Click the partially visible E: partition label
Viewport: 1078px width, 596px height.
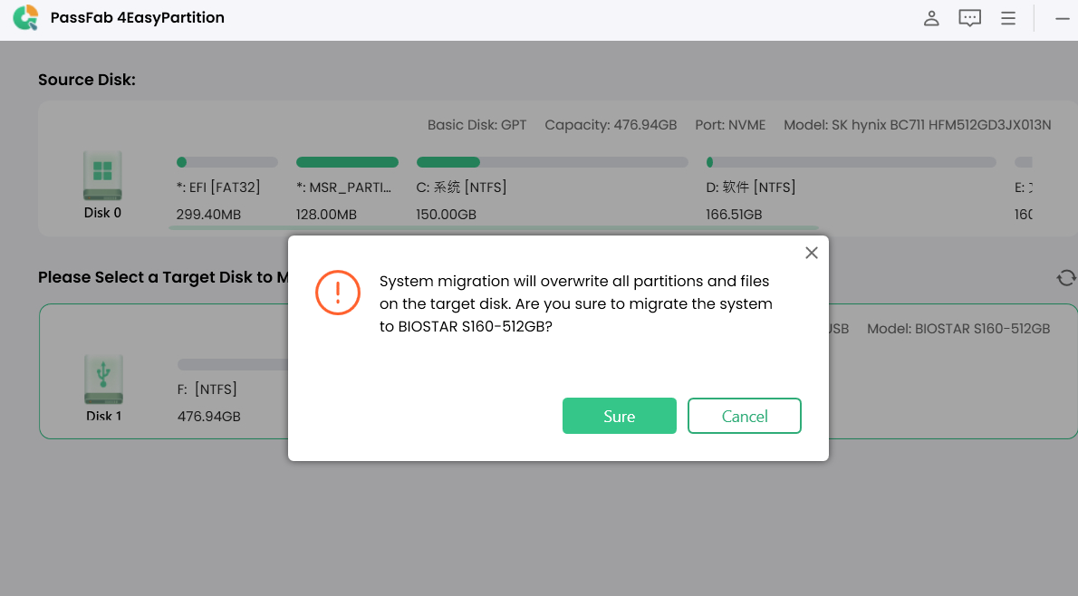click(1024, 187)
